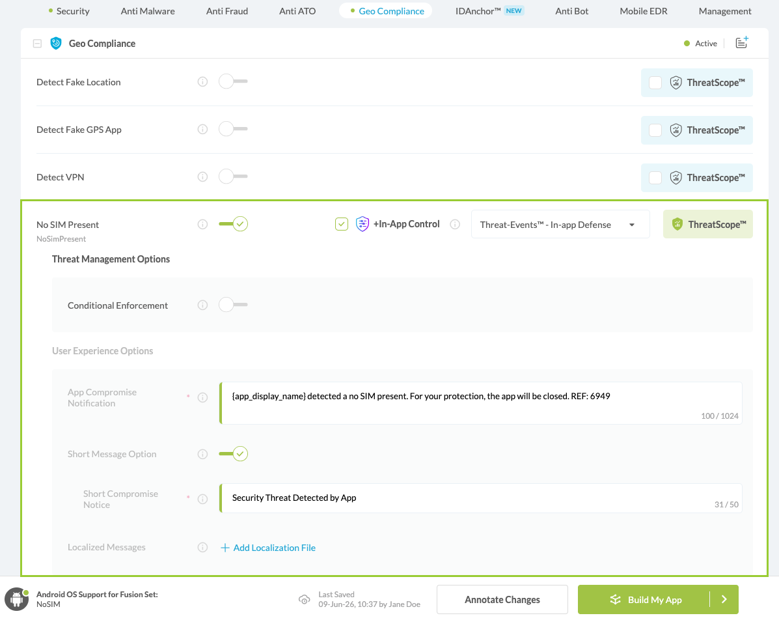Image resolution: width=779 pixels, height=620 pixels.
Task: Click the 'Threat Management Options' heading
Action: coord(111,259)
